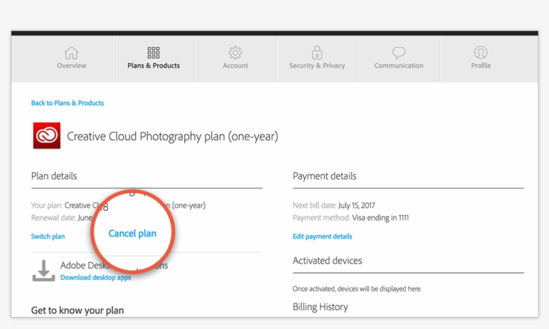
Task: Click the Switch plan link
Action: click(x=48, y=237)
